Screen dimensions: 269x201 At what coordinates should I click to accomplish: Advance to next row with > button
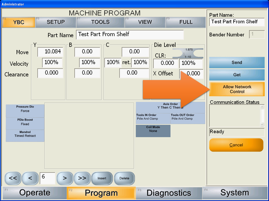pos(65,178)
